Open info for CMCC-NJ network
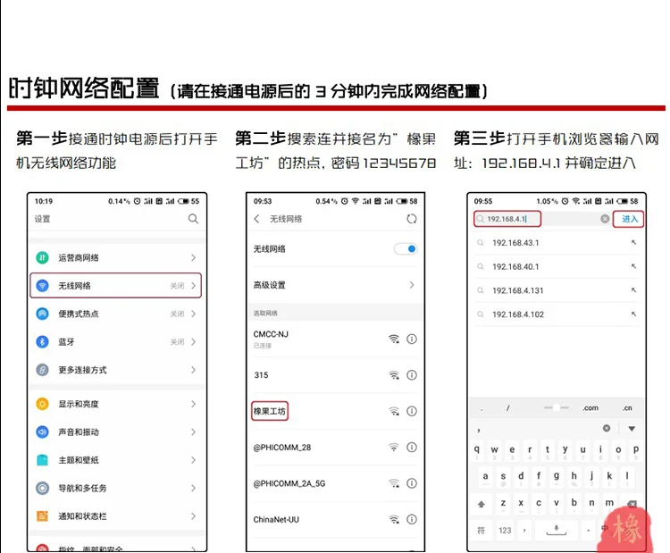This screenshot has height=553, width=670. 412,339
